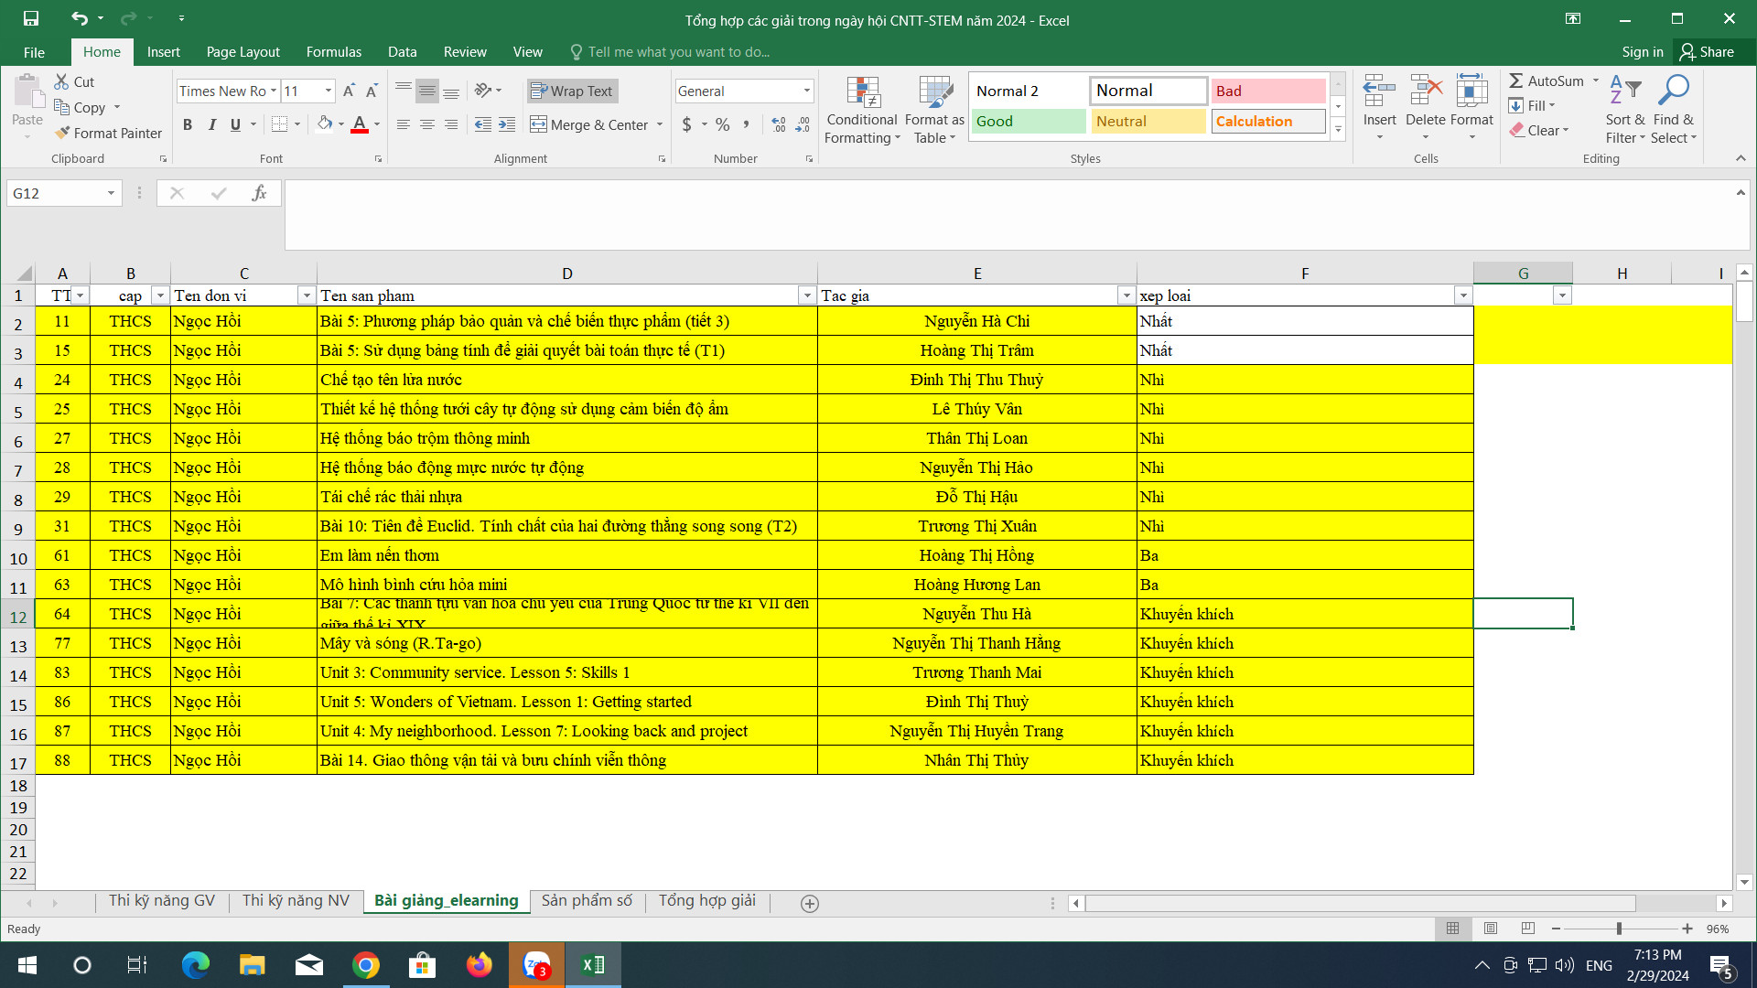Switch to the Tổng hợp giải sheet tab
This screenshot has height=988, width=1757.
click(x=706, y=901)
